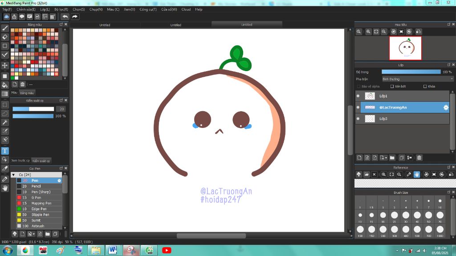Open the Bộ lọc(R) menu
456x256 pixels.
point(61,9)
